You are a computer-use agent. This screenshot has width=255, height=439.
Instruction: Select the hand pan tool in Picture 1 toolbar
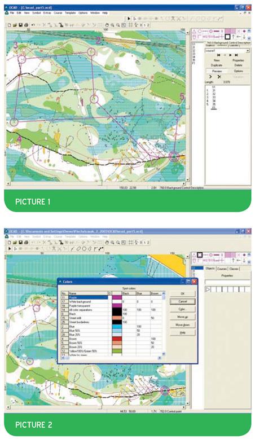107,25
